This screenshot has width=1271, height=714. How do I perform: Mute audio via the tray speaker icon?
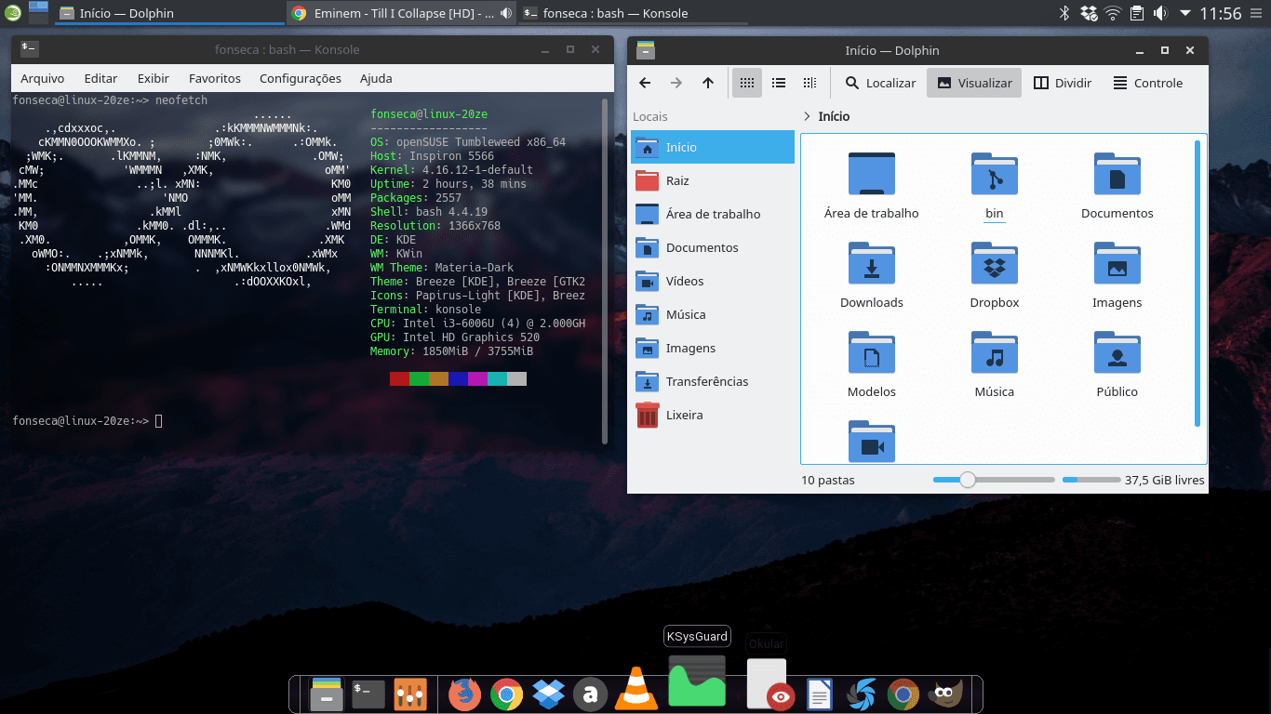1159,14
